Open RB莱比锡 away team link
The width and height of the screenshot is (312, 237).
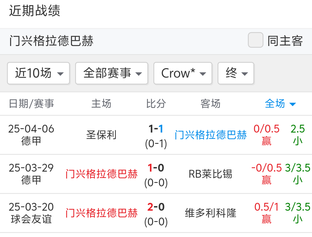click(210, 174)
